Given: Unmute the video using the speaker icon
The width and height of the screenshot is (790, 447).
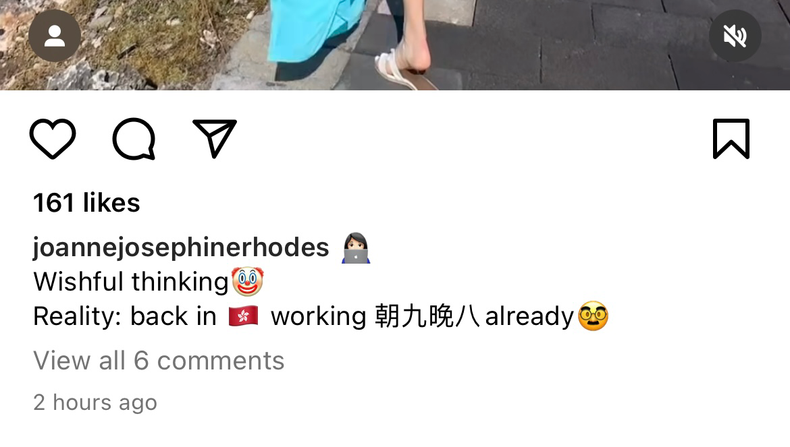Looking at the screenshot, I should point(735,36).
